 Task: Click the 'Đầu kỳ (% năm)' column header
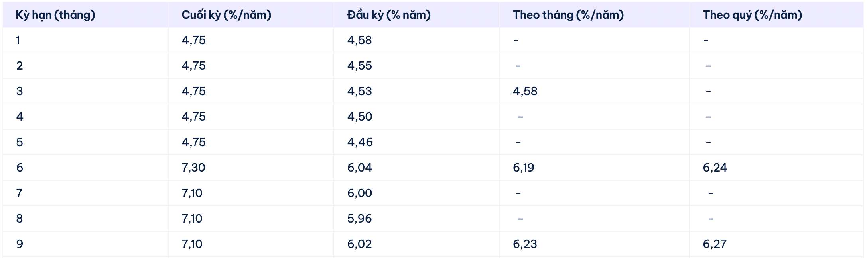coord(389,15)
